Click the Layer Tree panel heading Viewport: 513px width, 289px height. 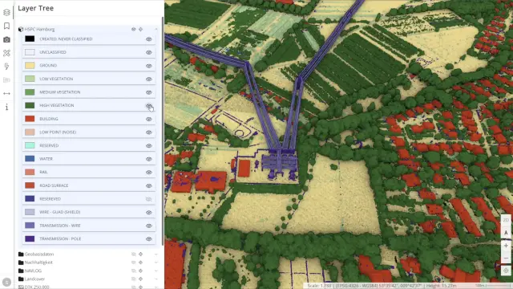(x=35, y=8)
